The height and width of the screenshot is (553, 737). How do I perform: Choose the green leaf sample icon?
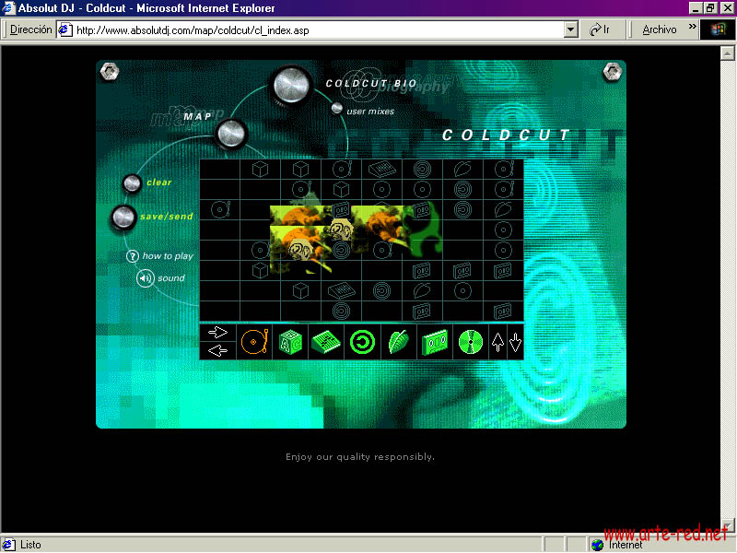tap(397, 343)
